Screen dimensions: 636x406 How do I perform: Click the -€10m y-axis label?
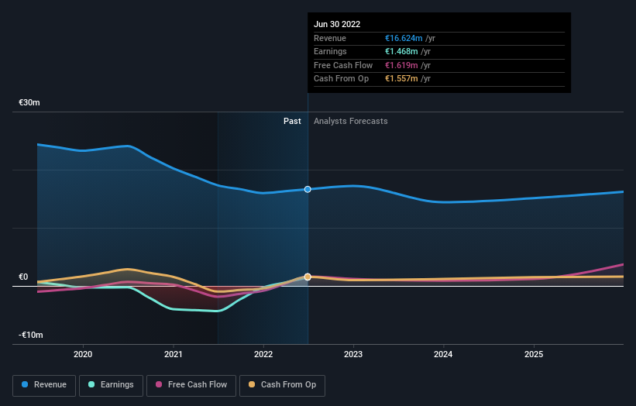[31, 335]
